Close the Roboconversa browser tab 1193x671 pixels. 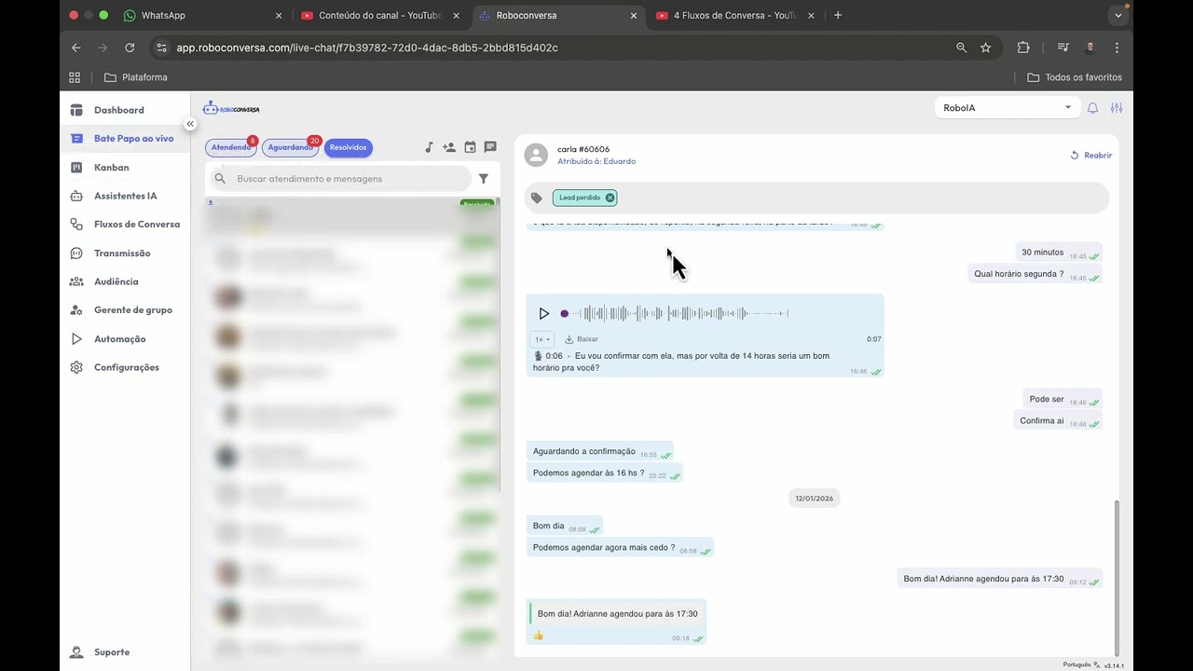634,16
